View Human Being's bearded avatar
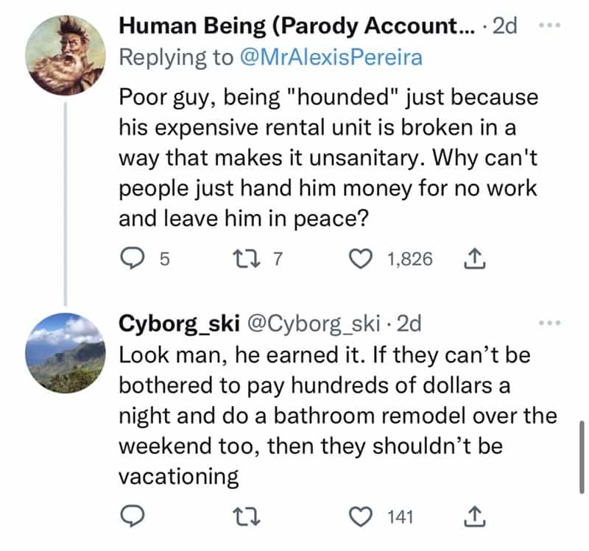Viewport: 589px width, 551px height. [64, 50]
